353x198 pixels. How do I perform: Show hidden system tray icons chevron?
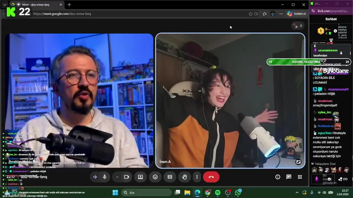[x=297, y=193]
